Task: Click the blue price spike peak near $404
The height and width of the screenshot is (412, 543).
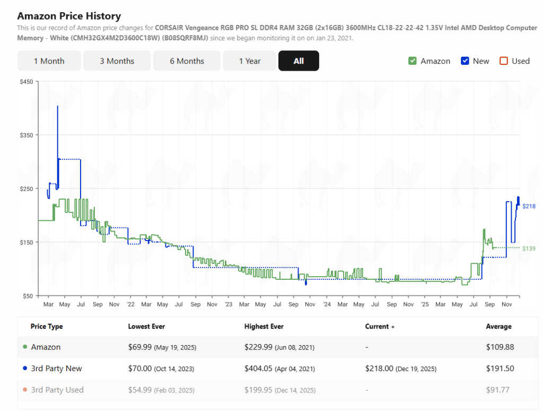Action: point(57,107)
